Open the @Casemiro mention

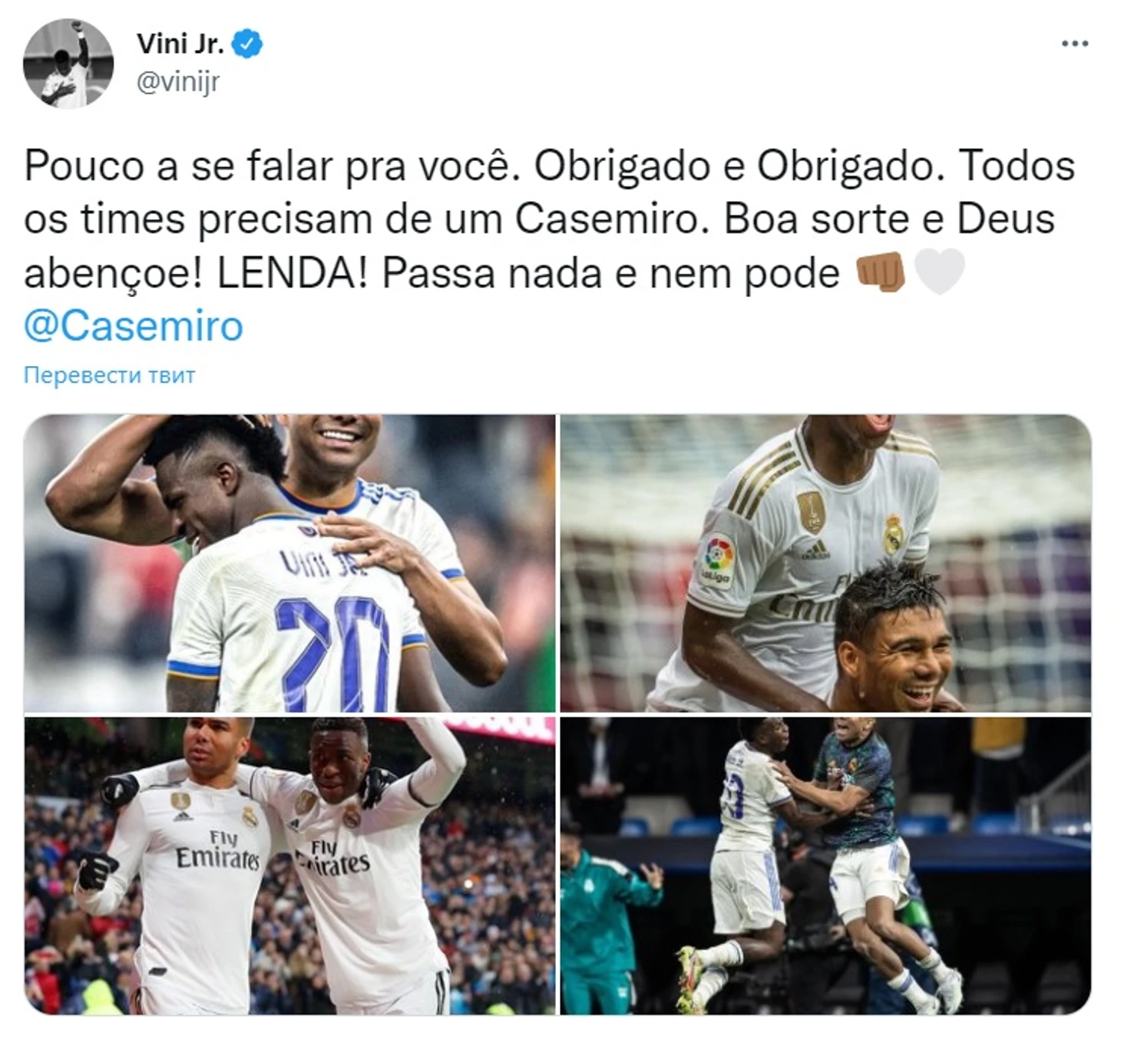point(134,326)
